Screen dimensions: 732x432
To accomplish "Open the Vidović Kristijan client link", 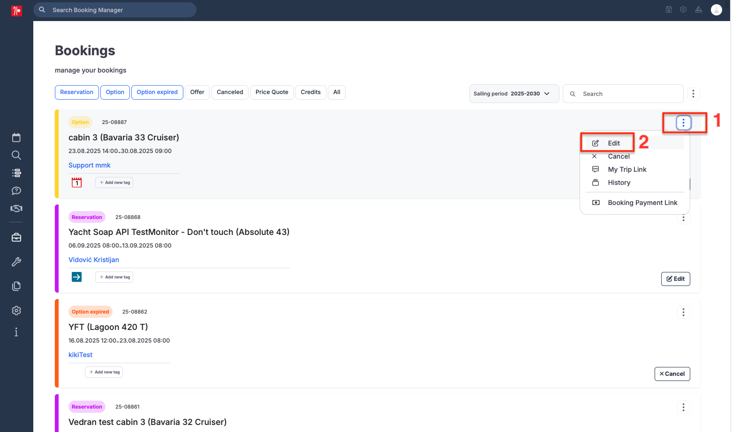I will click(x=94, y=260).
